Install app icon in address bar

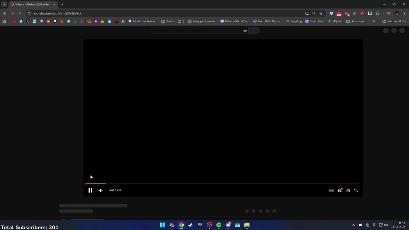coord(307,13)
